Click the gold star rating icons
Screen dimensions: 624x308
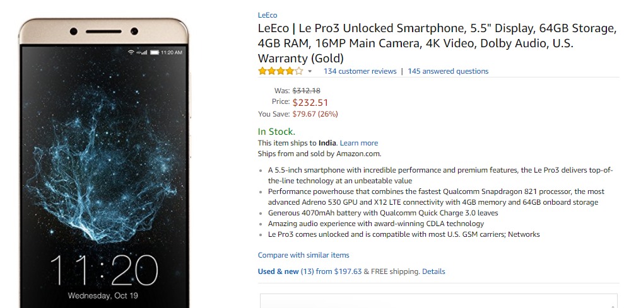click(x=281, y=71)
